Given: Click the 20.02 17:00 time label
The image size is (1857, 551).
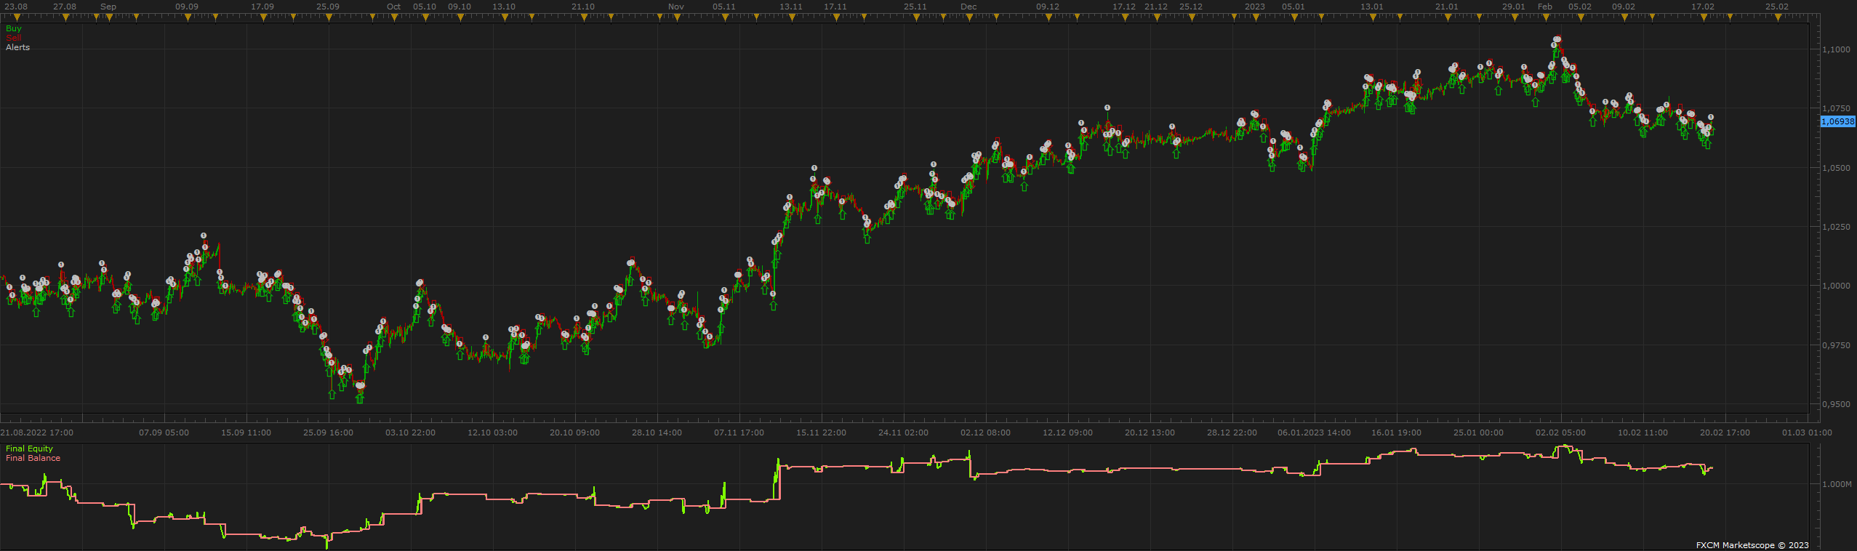Looking at the screenshot, I should pos(1725,433).
